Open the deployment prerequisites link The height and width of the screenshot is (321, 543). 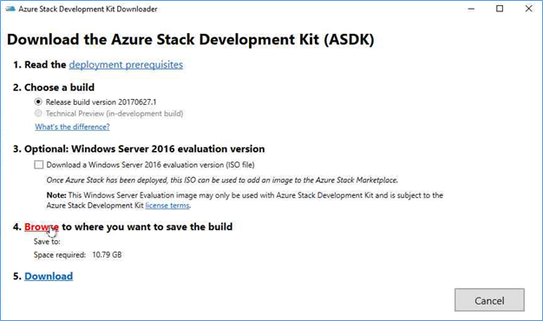point(126,65)
